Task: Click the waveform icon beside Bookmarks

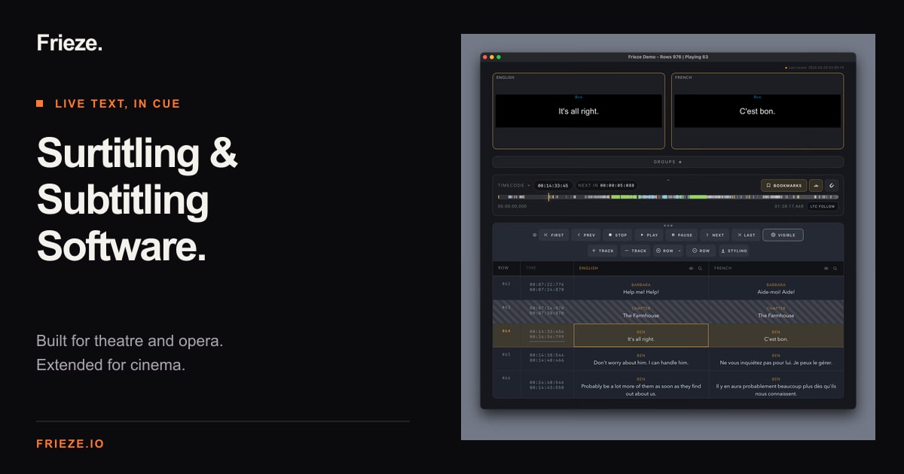Action: tap(816, 185)
